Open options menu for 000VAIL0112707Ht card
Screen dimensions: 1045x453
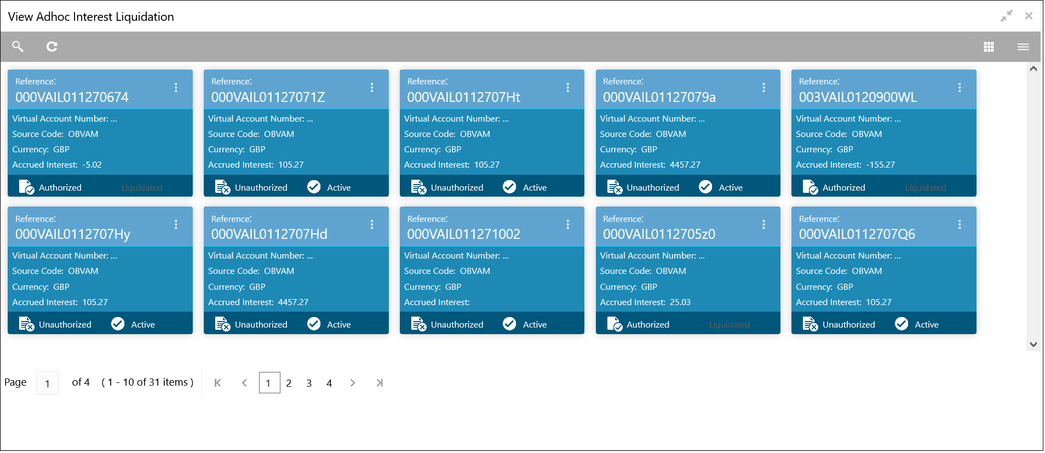(568, 88)
